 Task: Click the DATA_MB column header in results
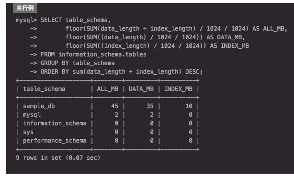point(141,89)
